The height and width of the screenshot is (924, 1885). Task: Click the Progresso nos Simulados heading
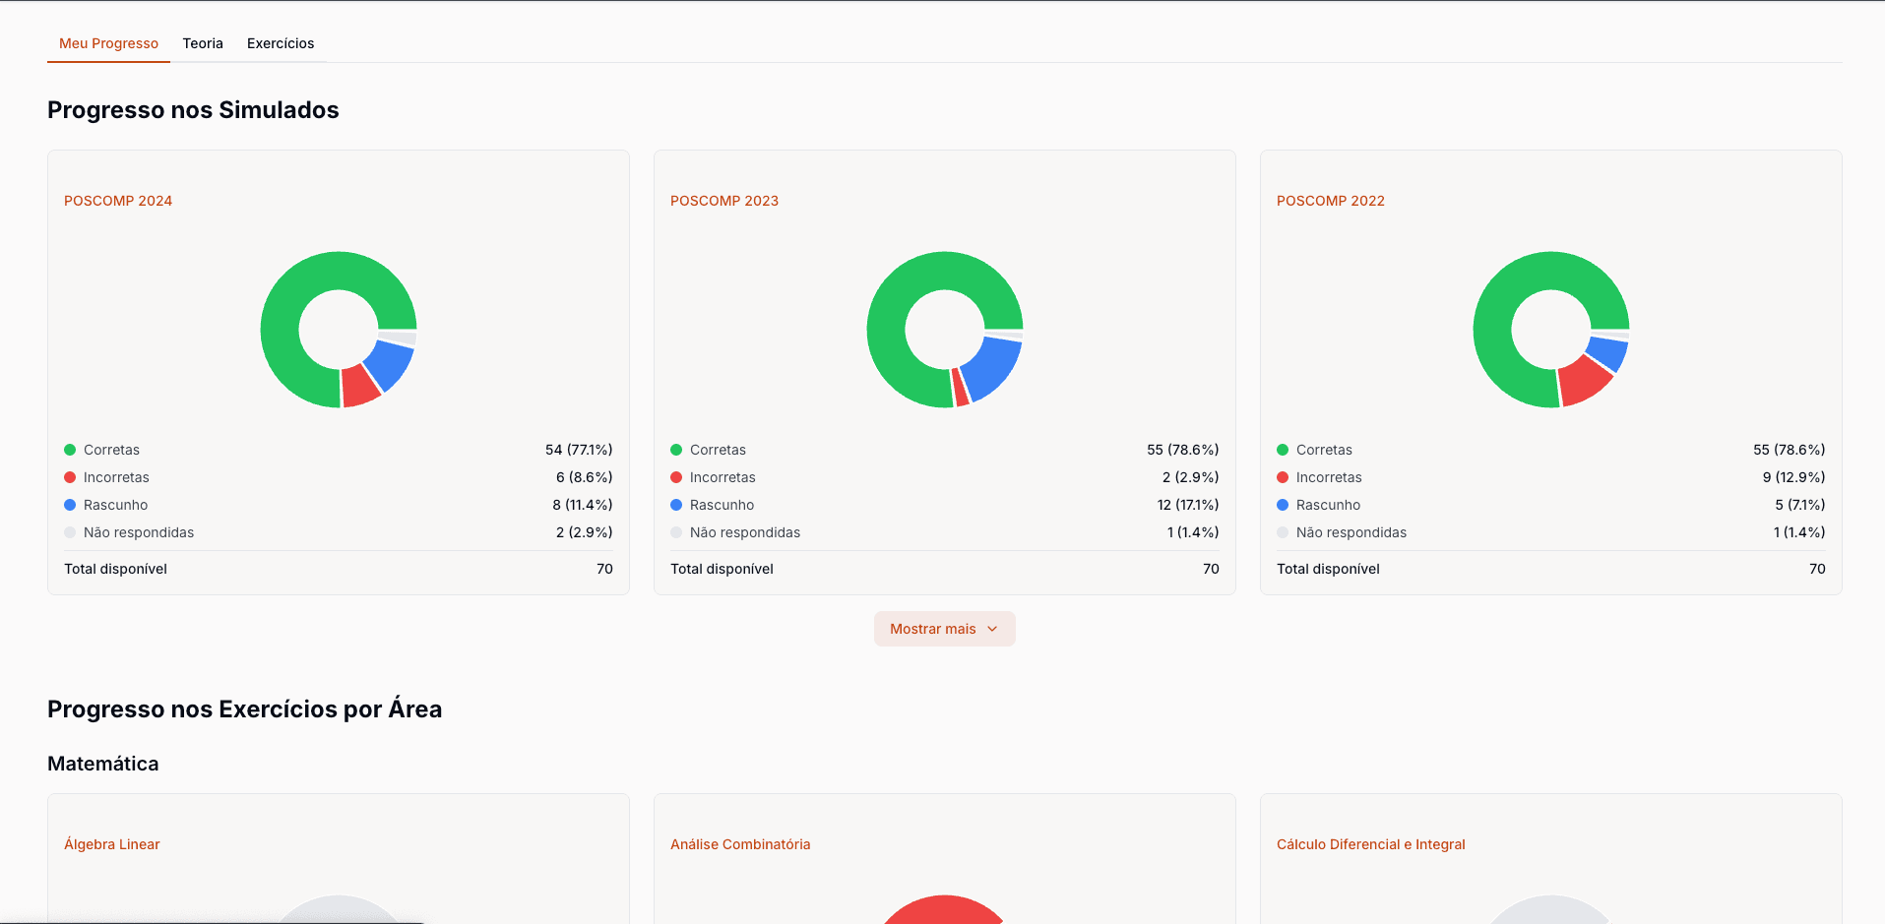click(x=193, y=110)
